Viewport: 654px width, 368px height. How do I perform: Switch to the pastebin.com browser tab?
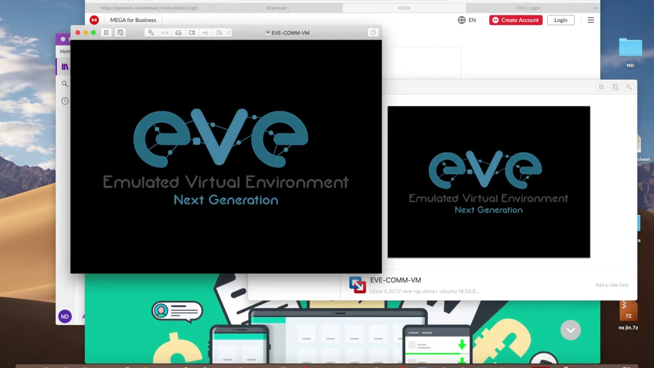(x=149, y=8)
